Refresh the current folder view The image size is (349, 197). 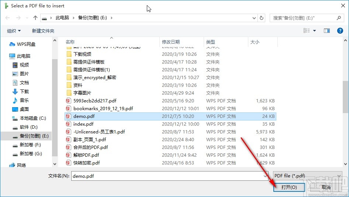click(x=262, y=18)
